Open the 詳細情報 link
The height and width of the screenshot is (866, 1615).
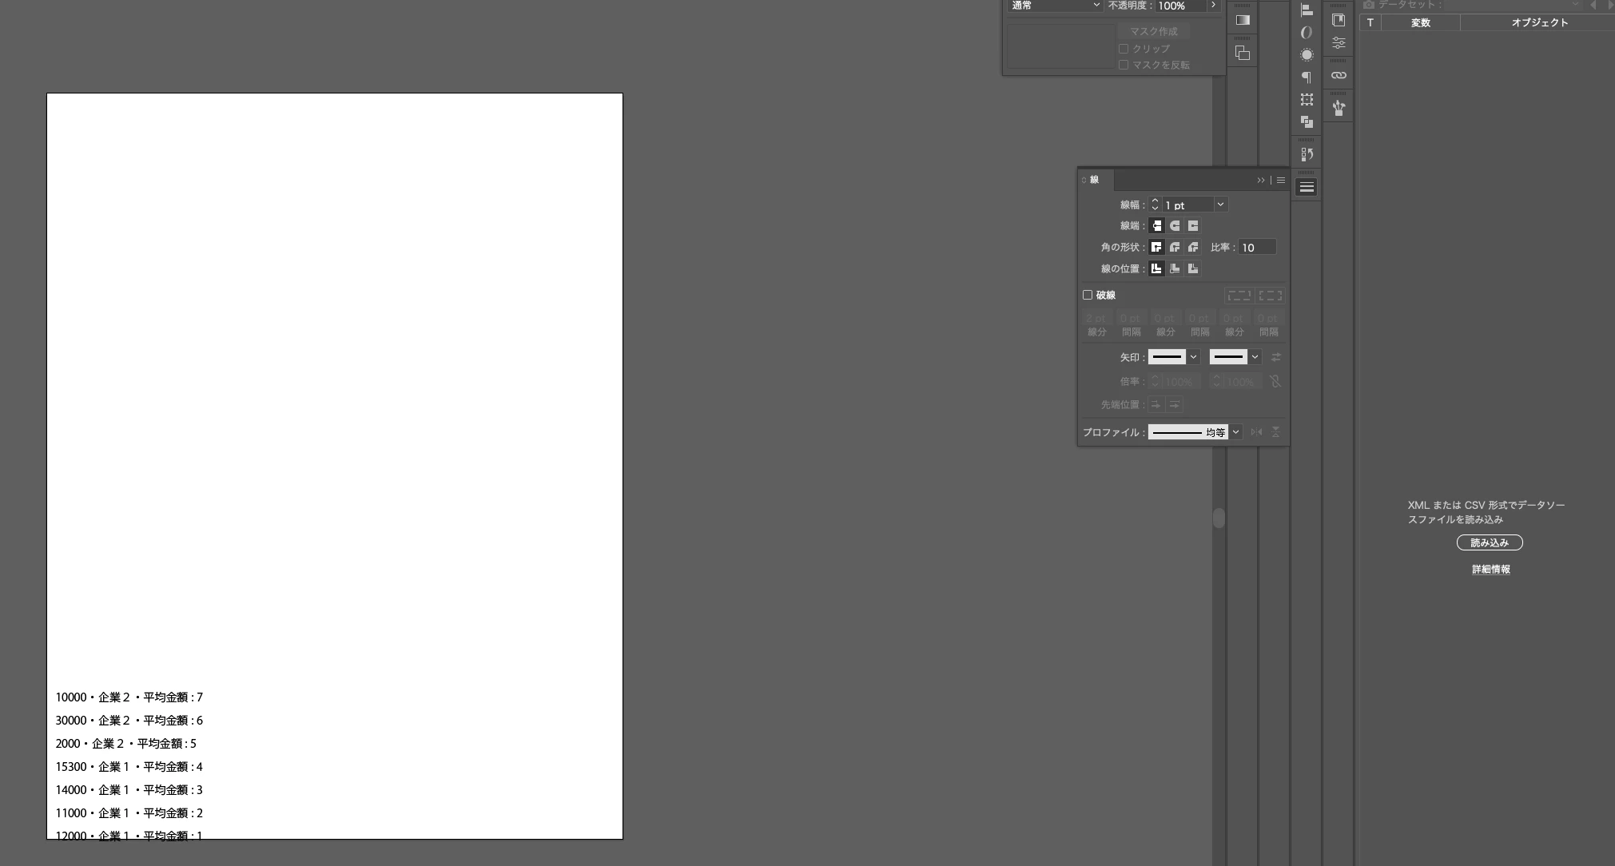pyautogui.click(x=1491, y=570)
